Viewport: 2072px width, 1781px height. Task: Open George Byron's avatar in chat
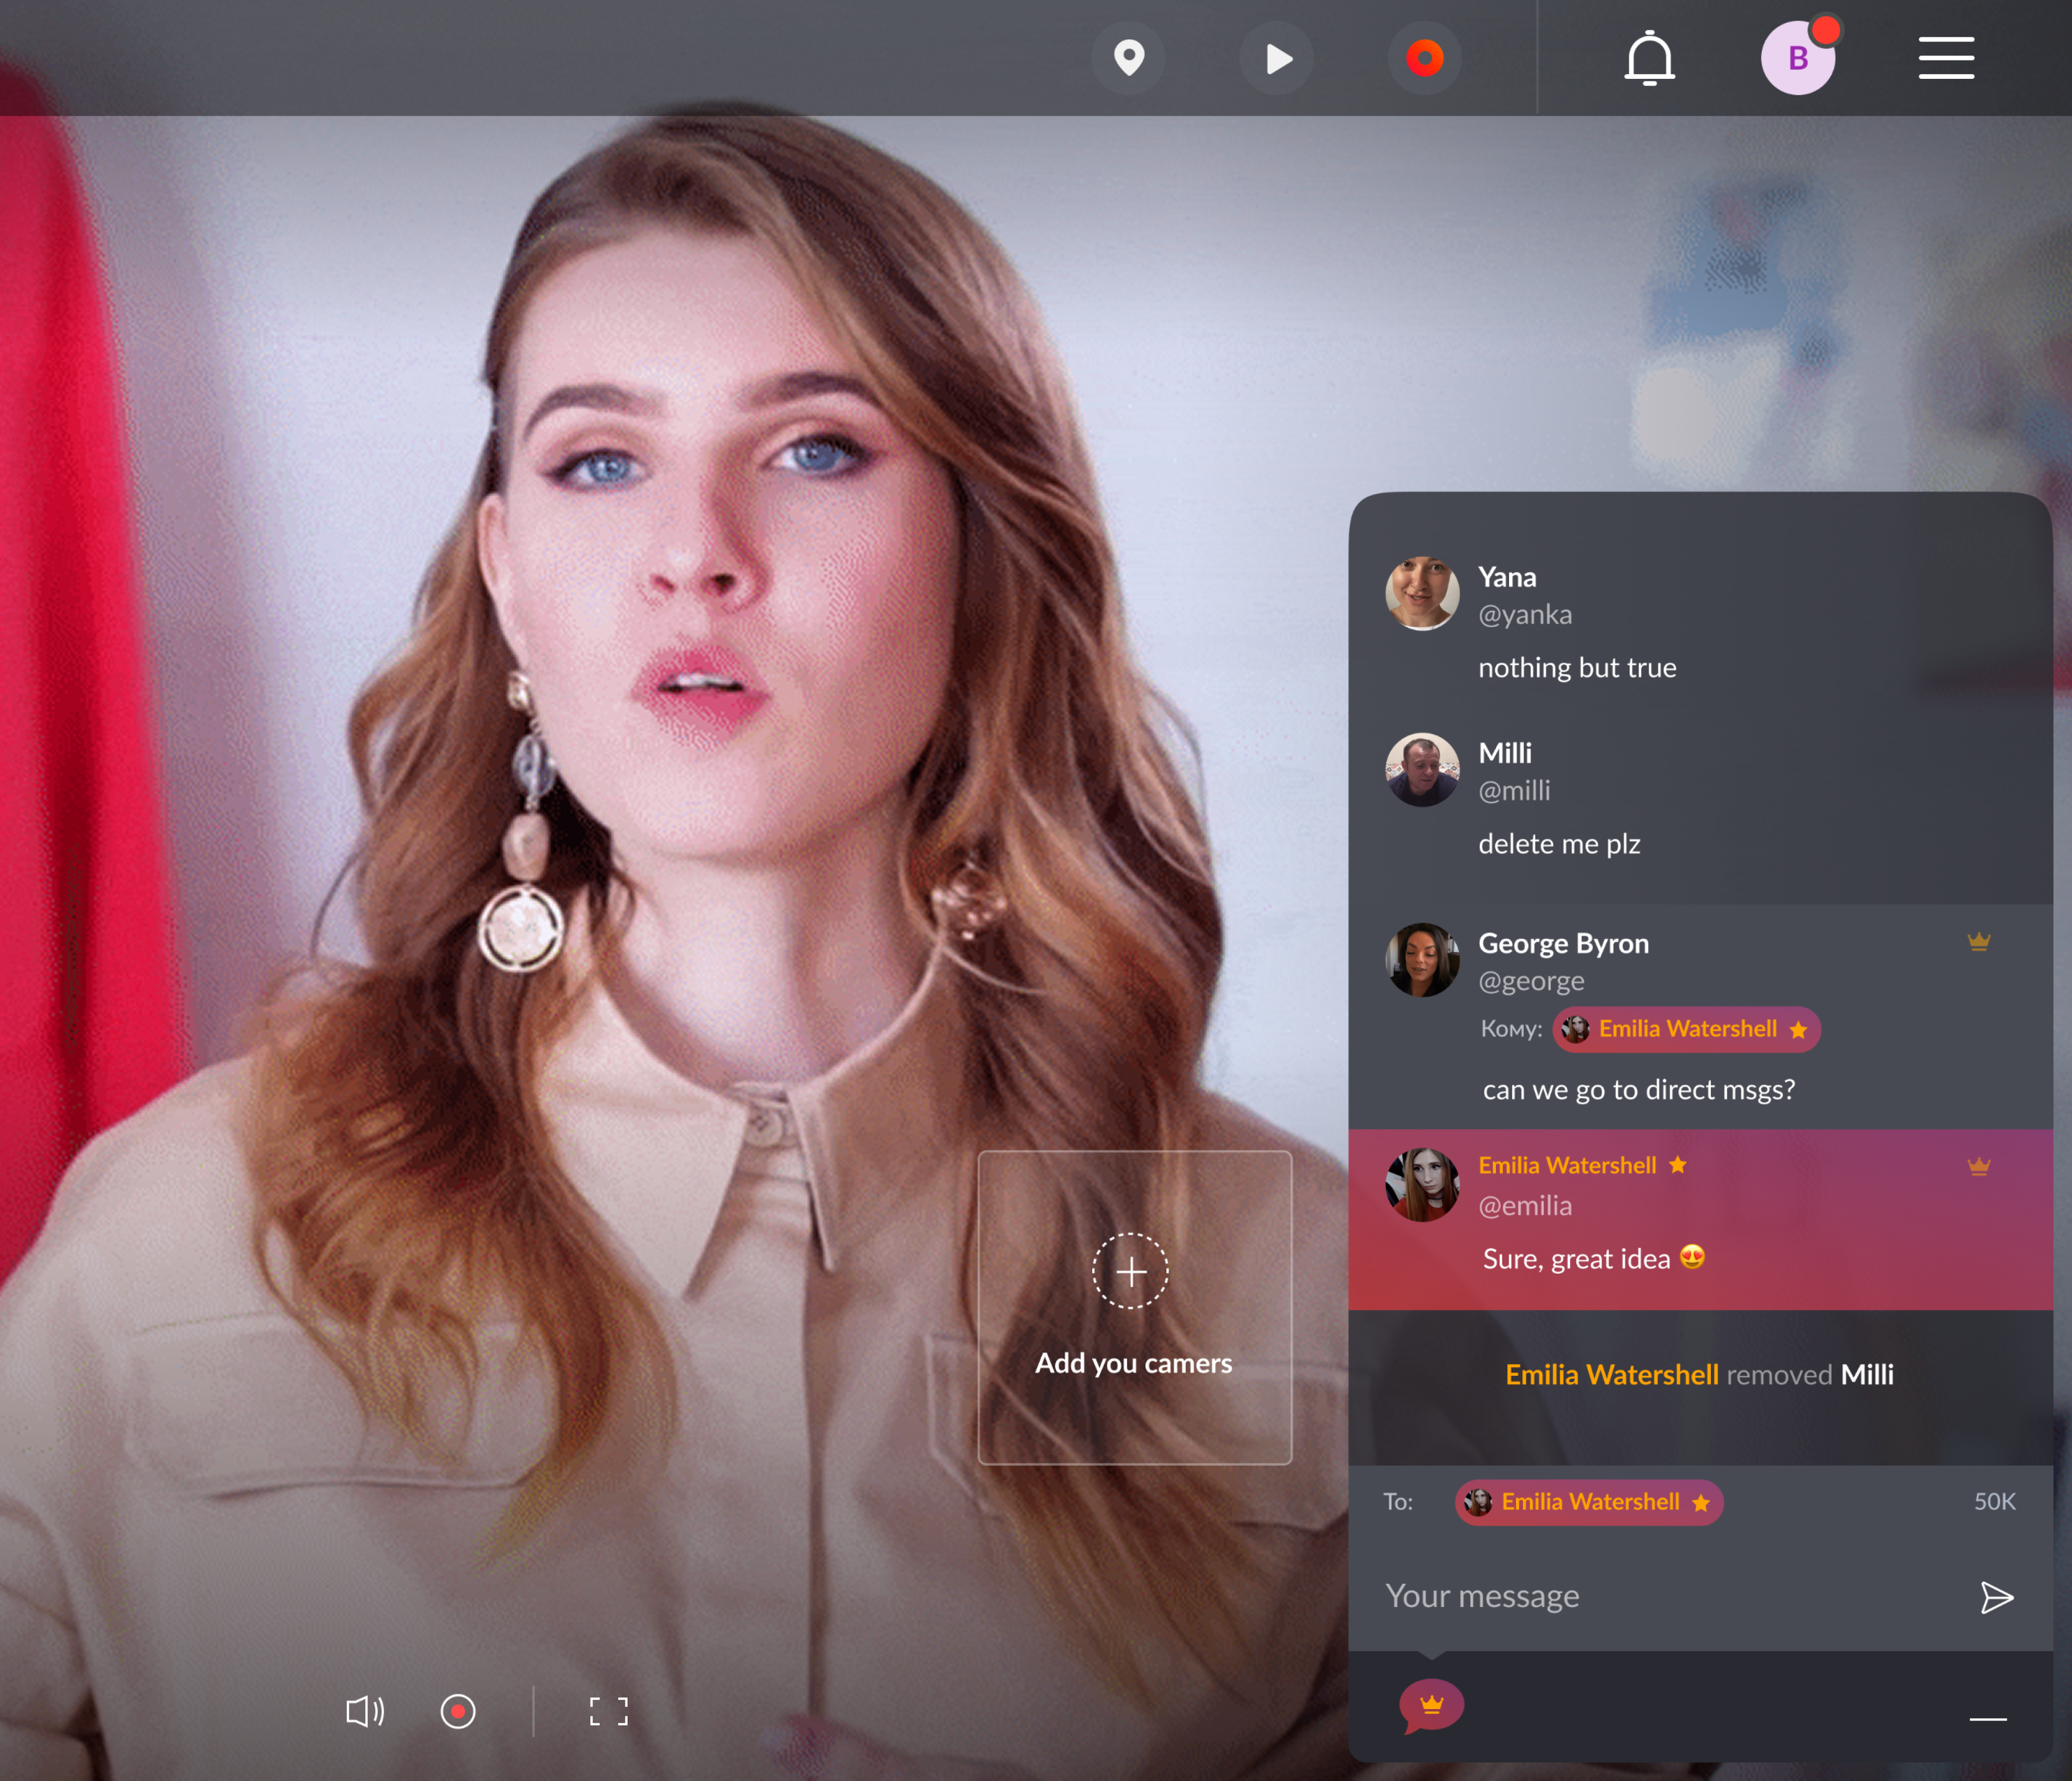pyautogui.click(x=1422, y=960)
